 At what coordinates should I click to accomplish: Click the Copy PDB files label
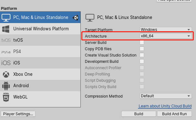coord(98,49)
